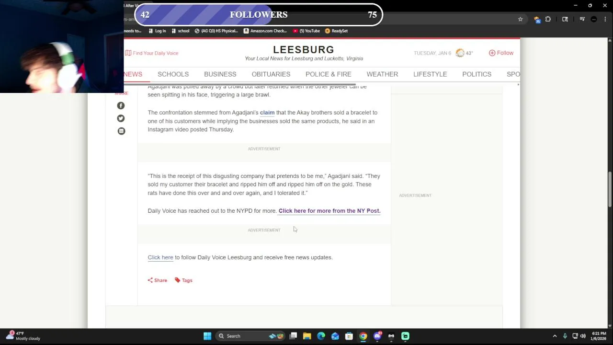Show hidden system tray icons

point(555,336)
